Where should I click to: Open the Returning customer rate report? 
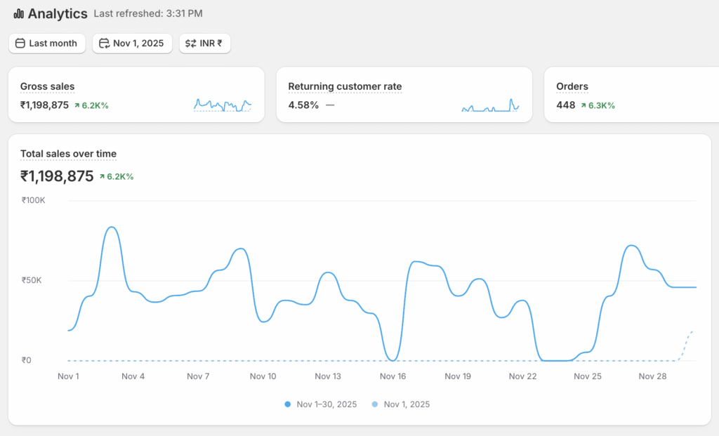point(345,86)
